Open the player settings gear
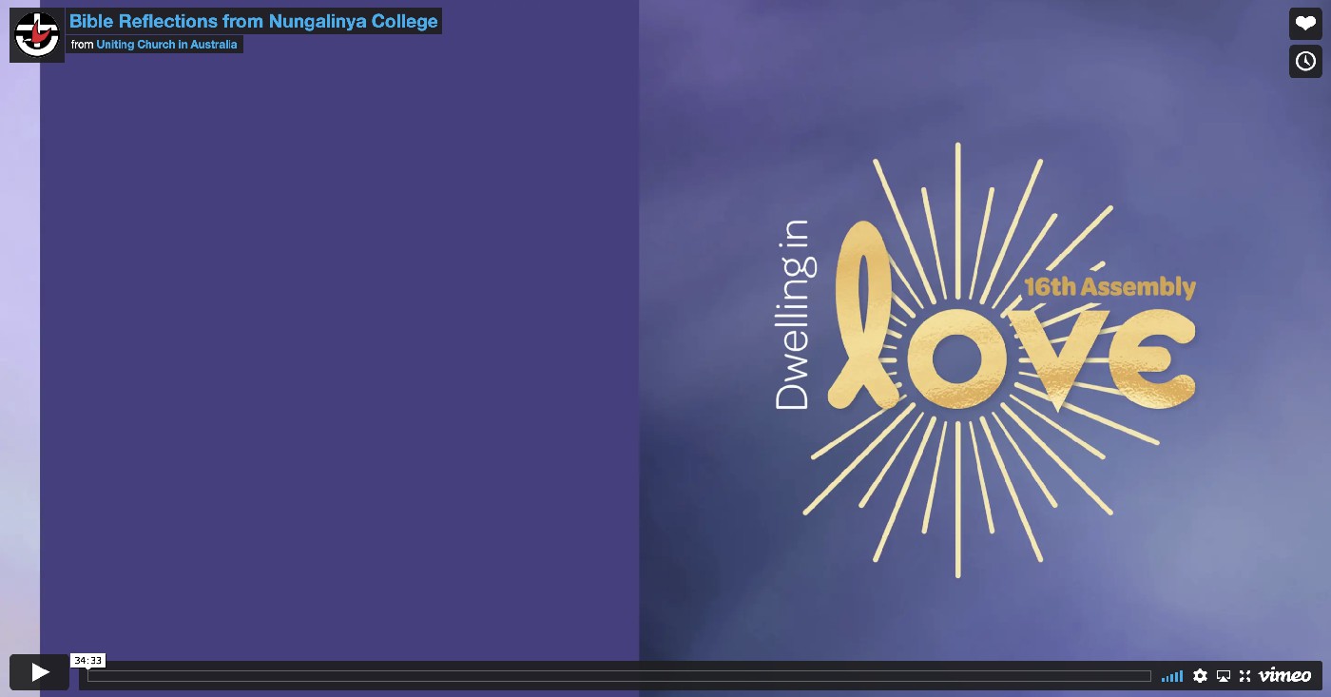 click(1200, 675)
